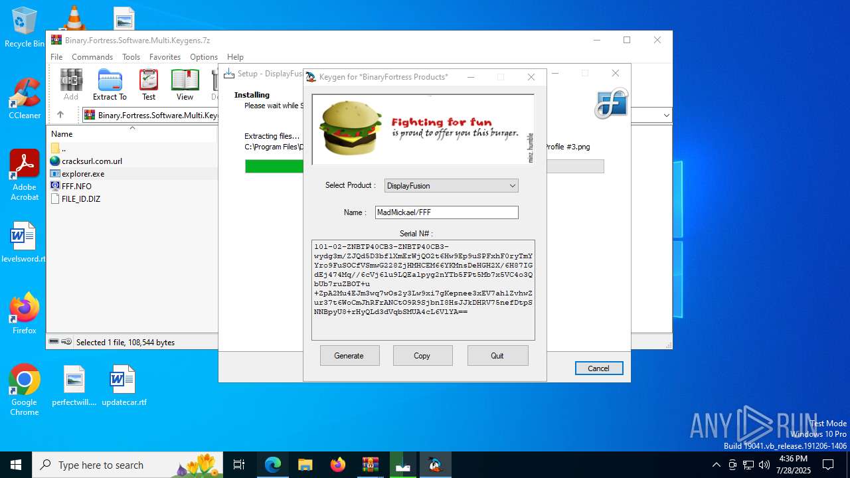Viewport: 850px width, 478px height.
Task: Open the Favorites menu
Action: (x=165, y=57)
